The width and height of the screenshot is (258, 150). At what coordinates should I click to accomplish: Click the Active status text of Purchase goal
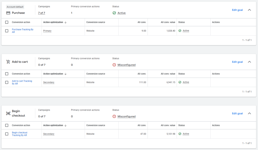pyautogui.click(x=121, y=13)
